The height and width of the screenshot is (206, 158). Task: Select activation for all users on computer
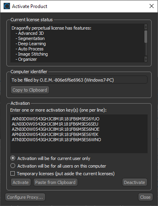13,166
